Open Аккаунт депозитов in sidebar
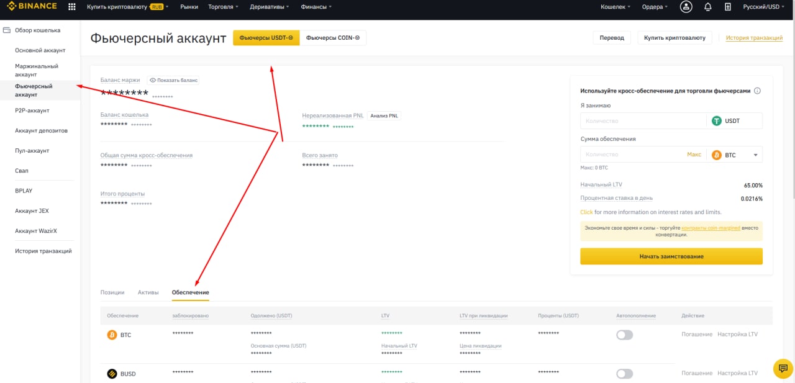The width and height of the screenshot is (795, 383). 41,131
